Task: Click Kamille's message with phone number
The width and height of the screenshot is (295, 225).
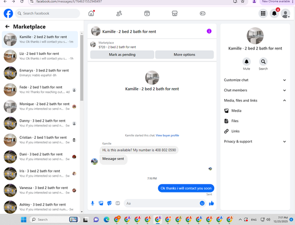Action: coord(139,150)
